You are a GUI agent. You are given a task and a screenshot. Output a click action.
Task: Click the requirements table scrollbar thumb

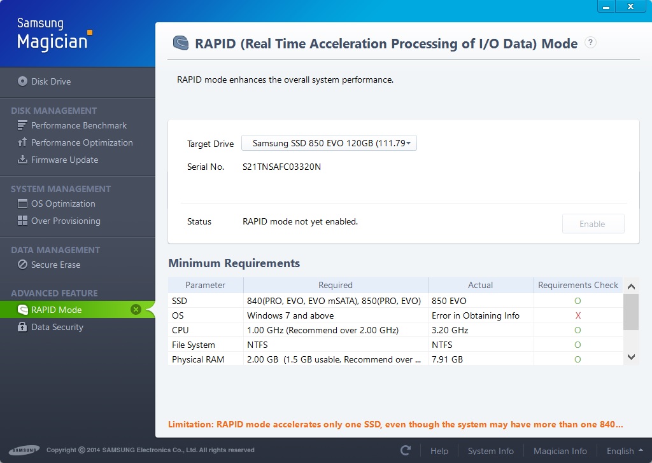[631, 312]
